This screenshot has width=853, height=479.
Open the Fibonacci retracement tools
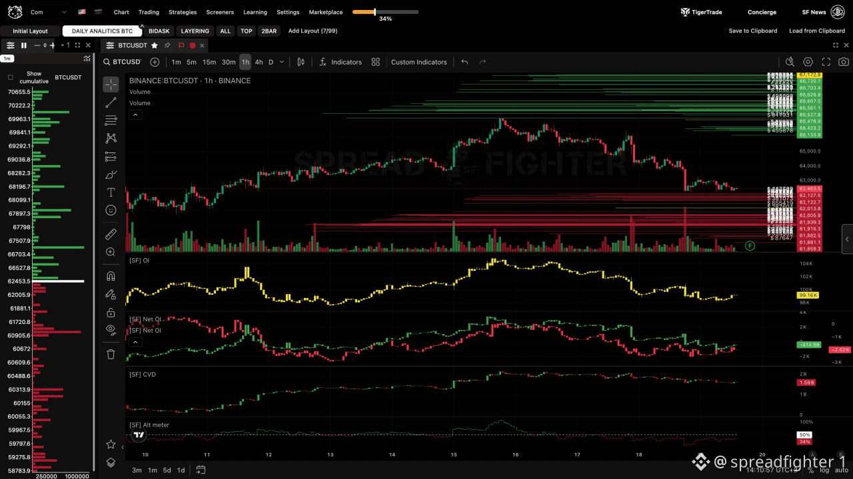tap(111, 120)
